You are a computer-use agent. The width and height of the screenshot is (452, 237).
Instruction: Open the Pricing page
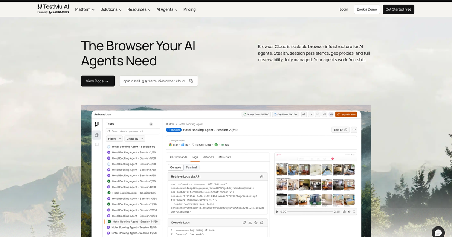pos(189,9)
